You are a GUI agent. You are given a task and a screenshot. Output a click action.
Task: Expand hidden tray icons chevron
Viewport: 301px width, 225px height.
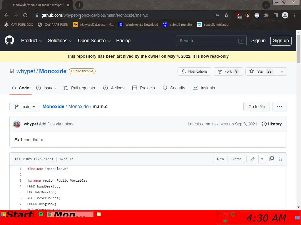tap(219, 214)
